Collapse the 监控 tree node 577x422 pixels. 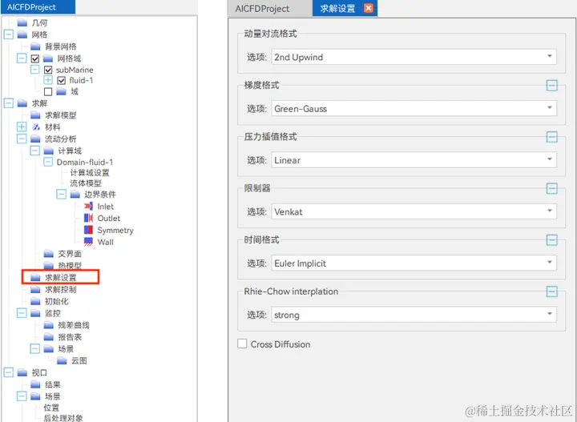(22, 313)
